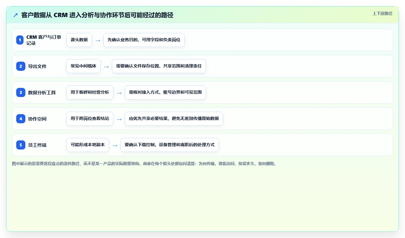Click the 上下游路径 label in the header
The height and width of the screenshot is (238, 405).
coord(382,13)
